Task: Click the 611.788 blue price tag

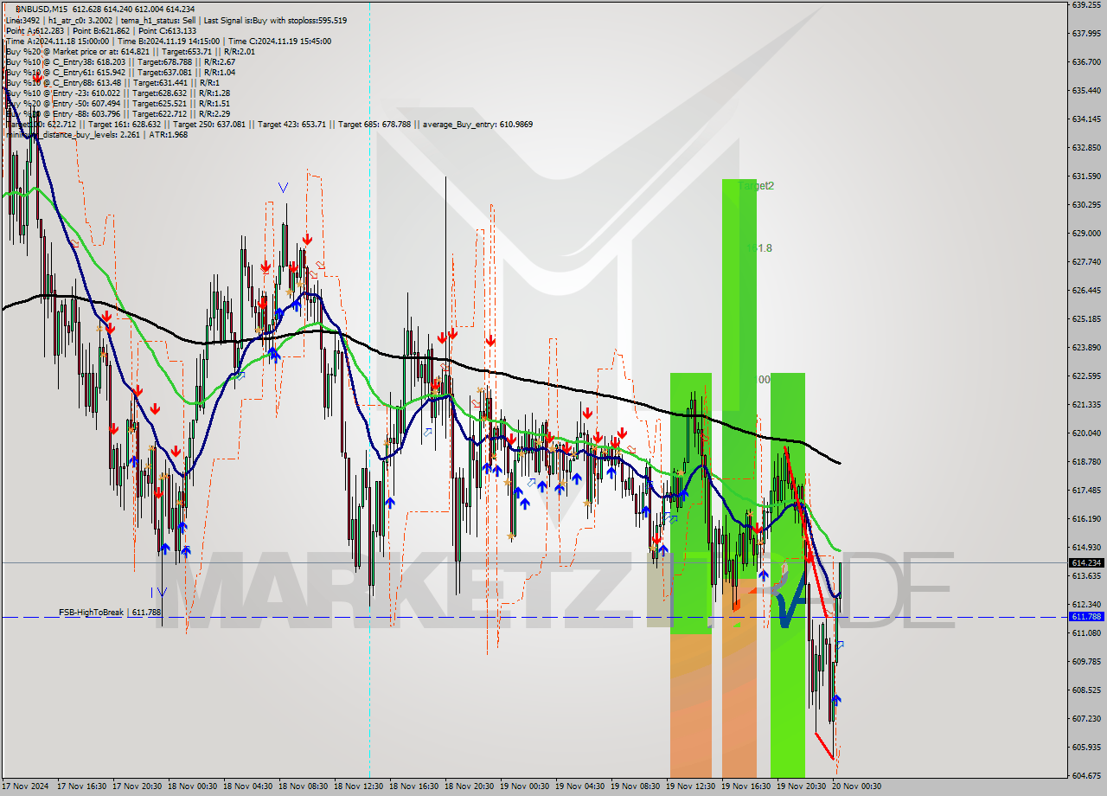Action: pyautogui.click(x=1086, y=616)
